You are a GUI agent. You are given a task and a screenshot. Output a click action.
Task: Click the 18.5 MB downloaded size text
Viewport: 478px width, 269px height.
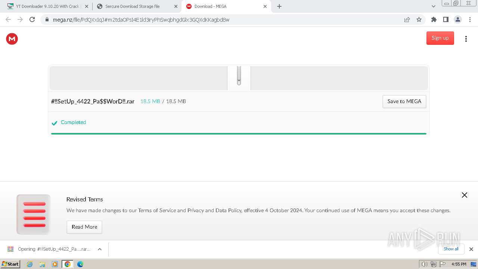pos(150,101)
